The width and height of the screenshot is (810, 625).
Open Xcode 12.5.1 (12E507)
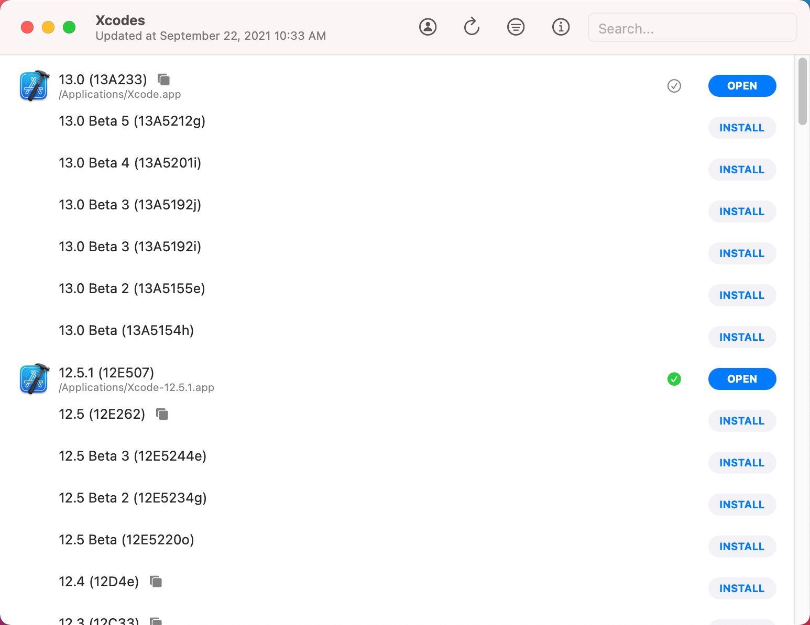[x=742, y=379]
